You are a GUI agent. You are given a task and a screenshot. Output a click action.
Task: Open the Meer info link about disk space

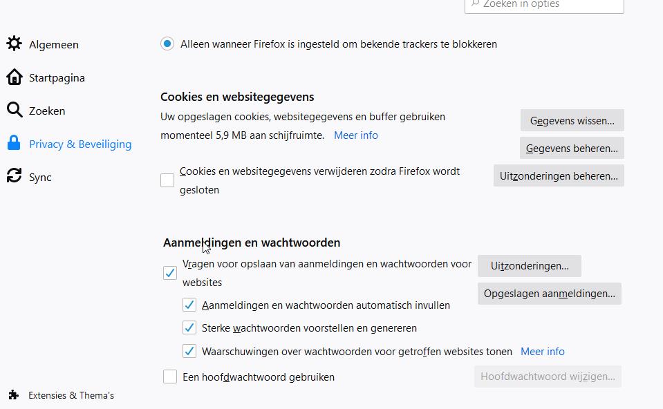point(356,135)
